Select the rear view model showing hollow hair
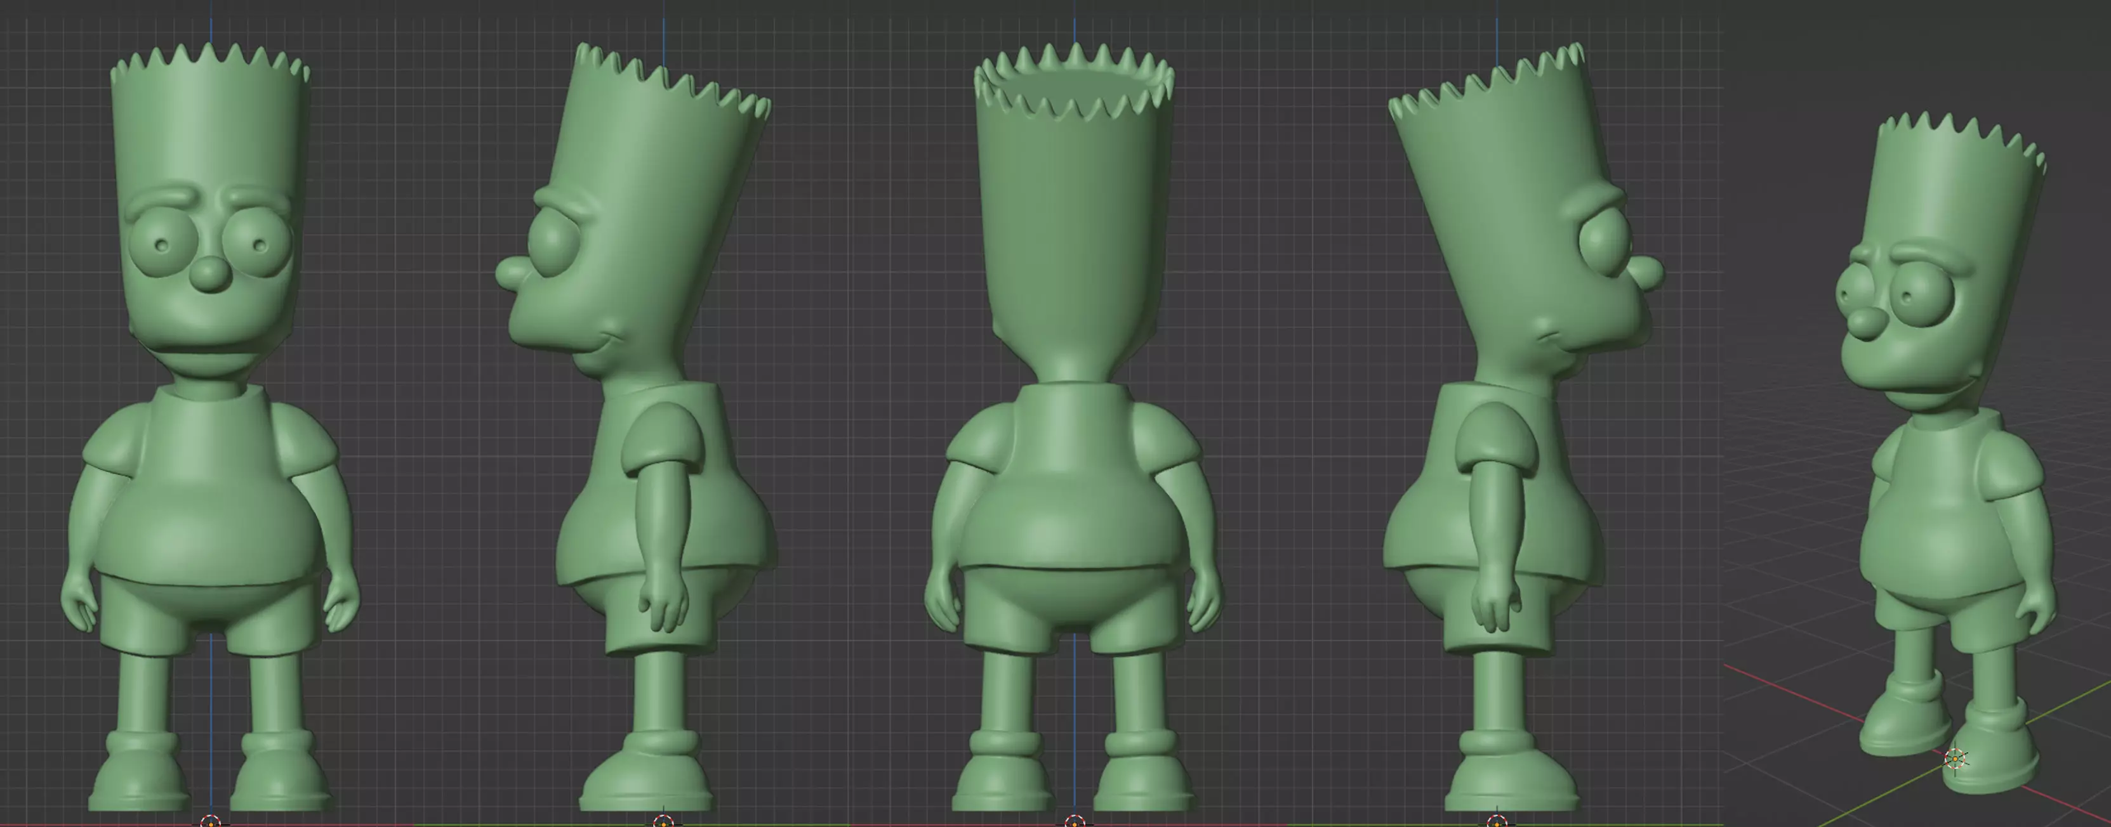Viewport: 2111px width, 827px height. point(1073,426)
